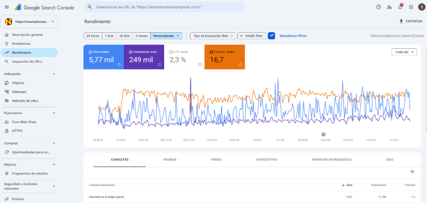Select the 7 días date range

coord(109,36)
